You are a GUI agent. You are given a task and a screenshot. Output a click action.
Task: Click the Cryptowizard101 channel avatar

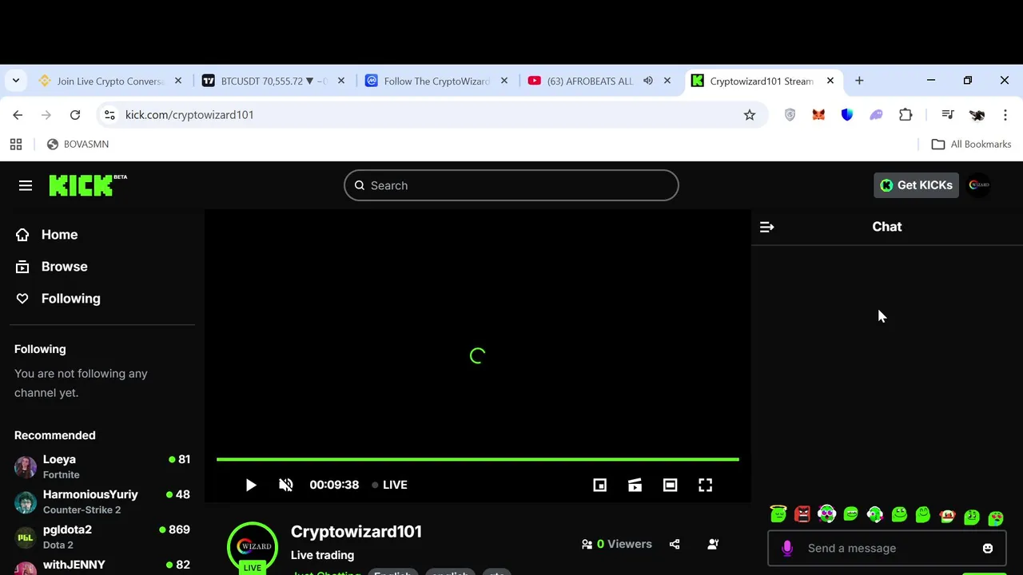click(x=253, y=546)
